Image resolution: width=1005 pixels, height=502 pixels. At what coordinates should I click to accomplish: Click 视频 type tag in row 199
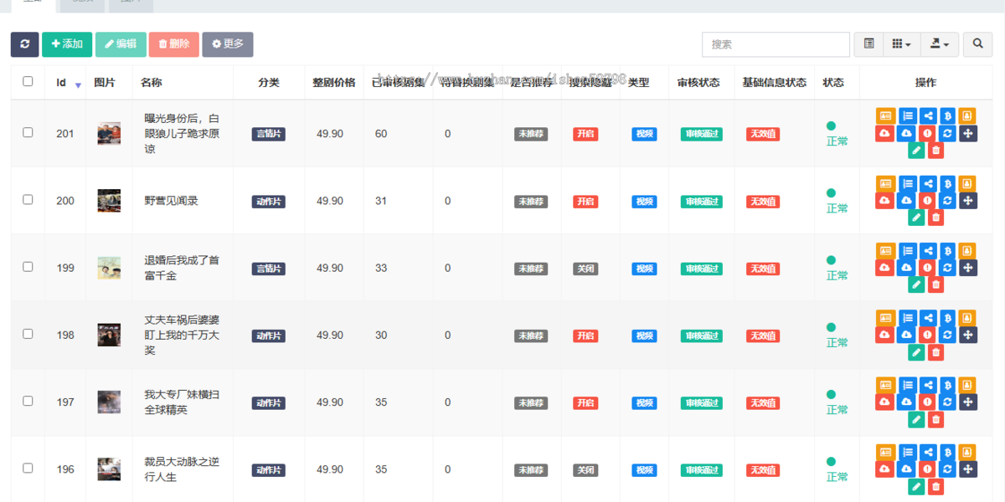[x=644, y=269]
